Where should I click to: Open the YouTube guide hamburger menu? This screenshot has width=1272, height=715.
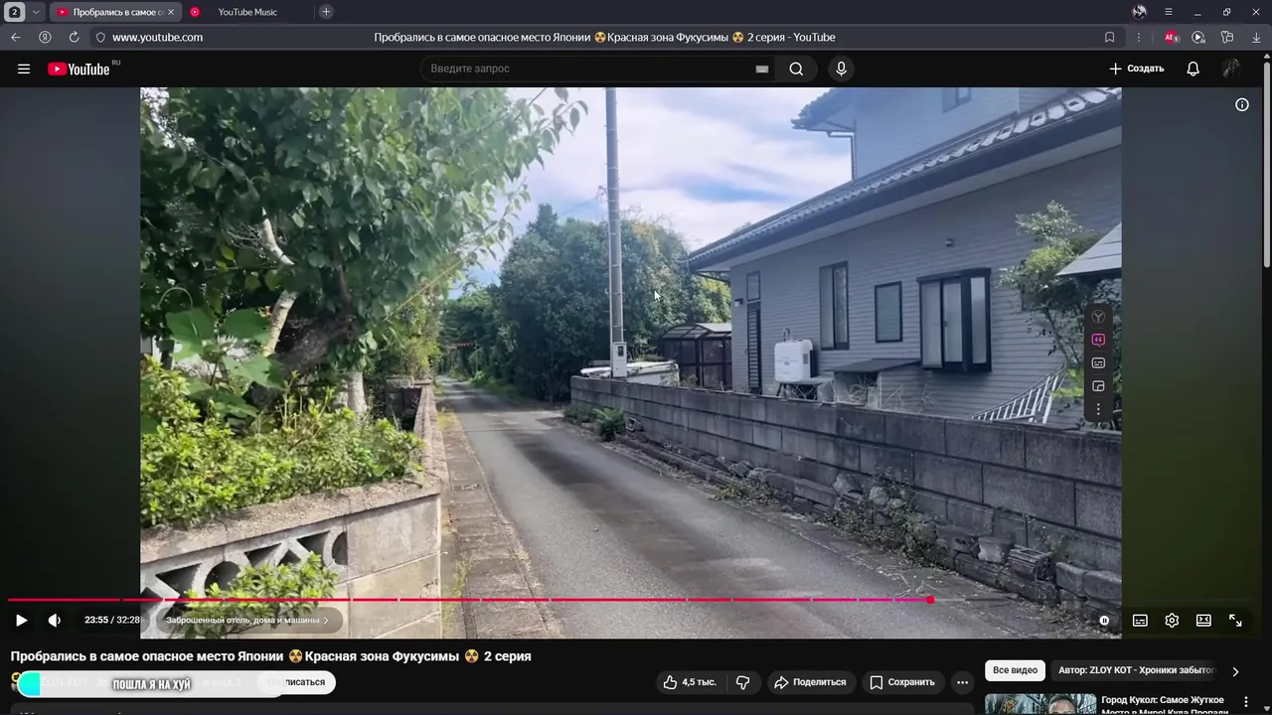click(24, 69)
